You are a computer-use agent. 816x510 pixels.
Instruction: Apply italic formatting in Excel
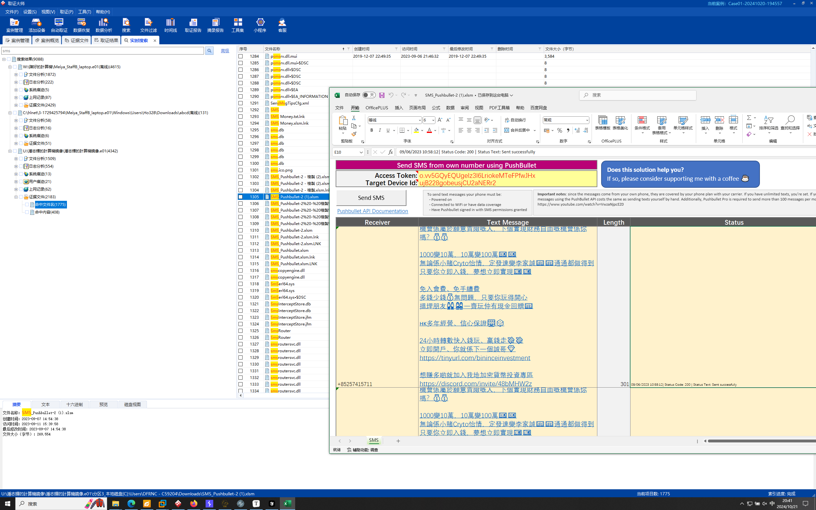pos(380,130)
